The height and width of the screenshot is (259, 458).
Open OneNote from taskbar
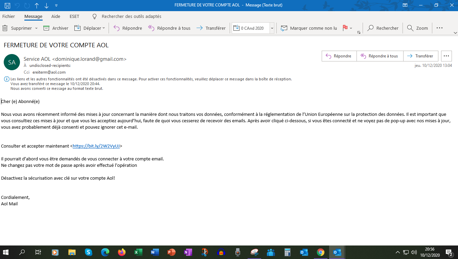[x=188, y=252]
